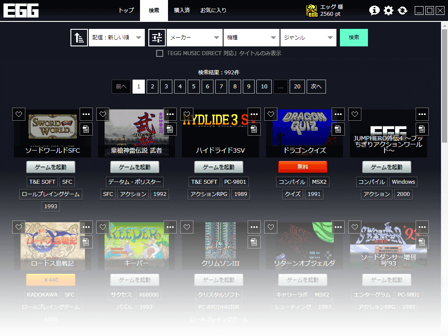The height and width of the screenshot is (336, 448).
Task: Click the red 無料 button for ドラゴンクイズ
Action: click(x=303, y=167)
